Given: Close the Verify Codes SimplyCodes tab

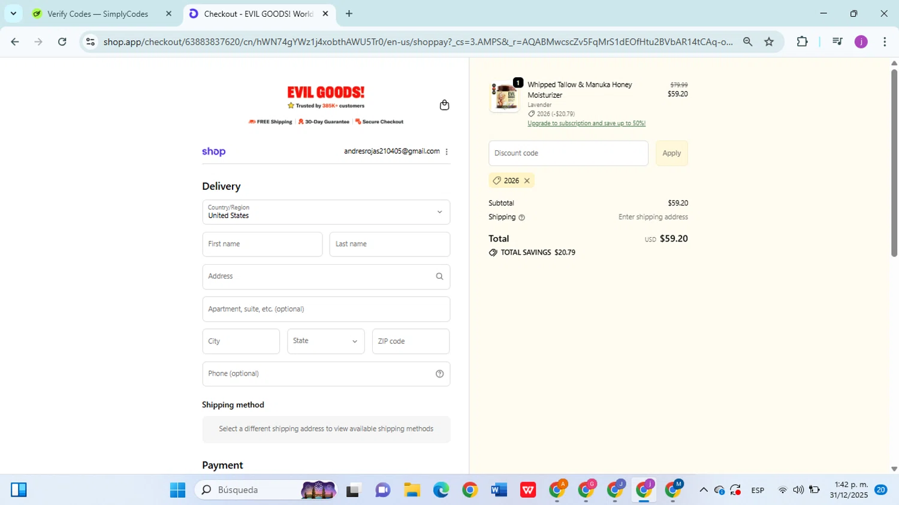Looking at the screenshot, I should point(168,13).
